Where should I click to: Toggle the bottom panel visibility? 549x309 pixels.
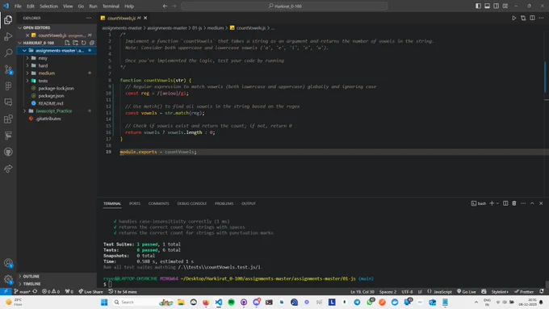pyautogui.click(x=487, y=6)
